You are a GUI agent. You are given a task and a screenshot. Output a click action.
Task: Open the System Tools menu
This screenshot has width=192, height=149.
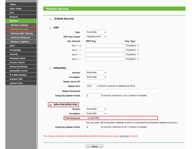pyautogui.click(x=16, y=83)
